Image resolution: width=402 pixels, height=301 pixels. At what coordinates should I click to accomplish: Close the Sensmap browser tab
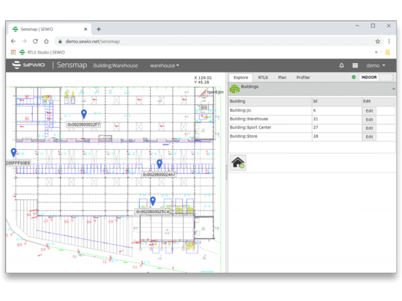[x=85, y=29]
